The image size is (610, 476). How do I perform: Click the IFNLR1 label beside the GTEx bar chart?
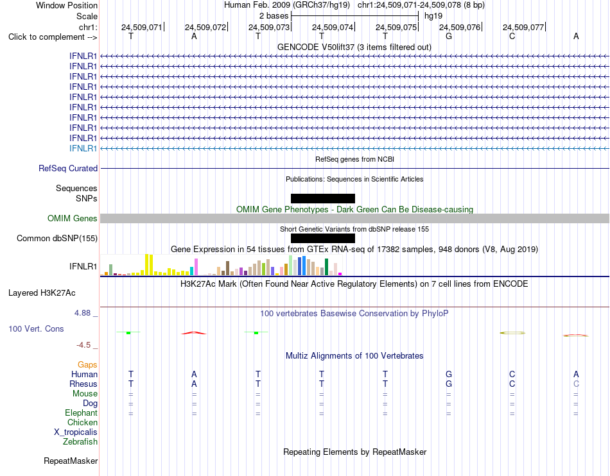(83, 267)
